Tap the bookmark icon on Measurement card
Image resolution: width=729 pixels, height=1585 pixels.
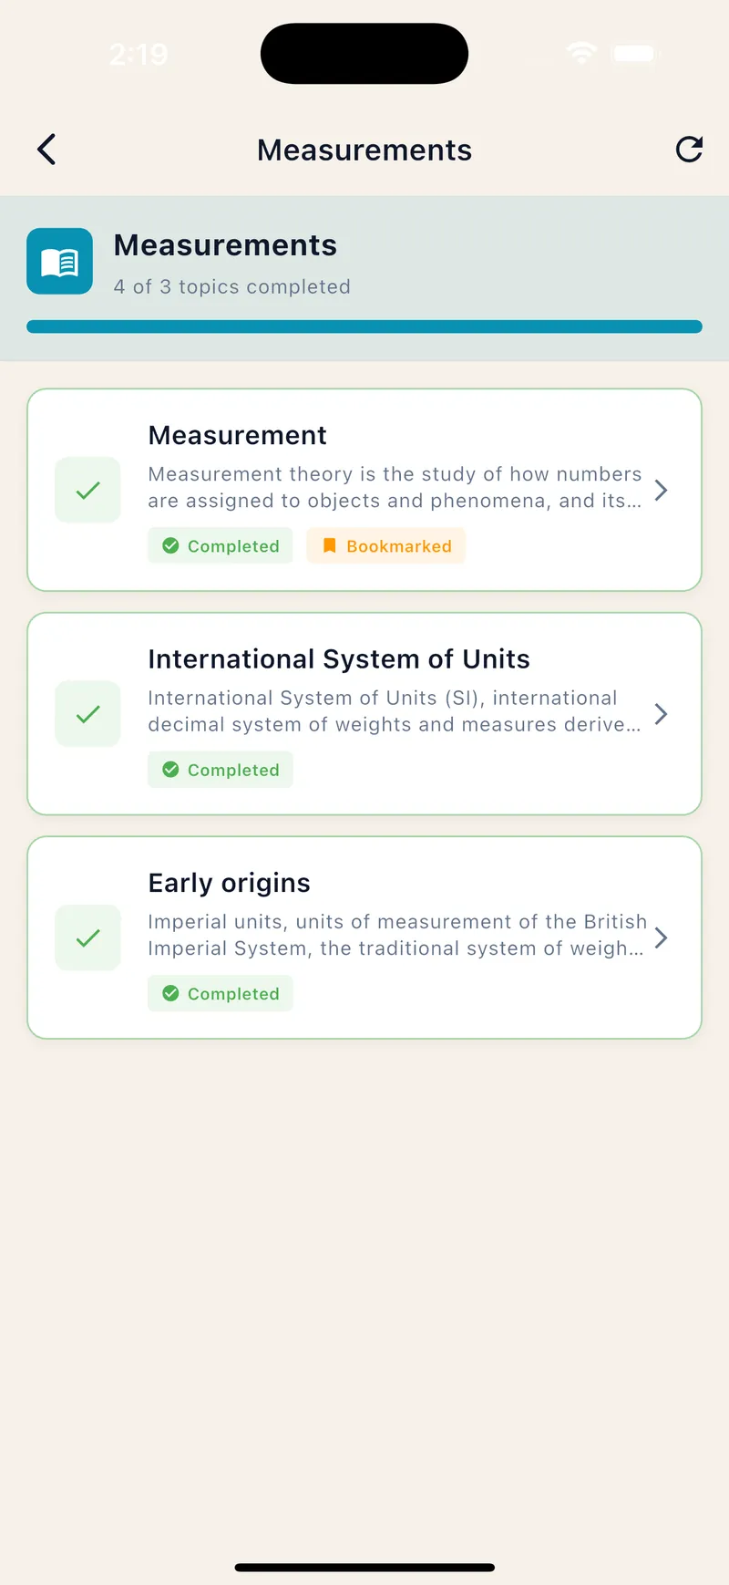tap(330, 546)
